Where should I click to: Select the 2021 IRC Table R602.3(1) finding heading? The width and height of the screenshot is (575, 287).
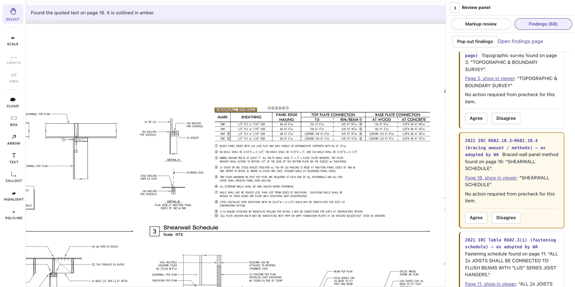click(x=510, y=243)
